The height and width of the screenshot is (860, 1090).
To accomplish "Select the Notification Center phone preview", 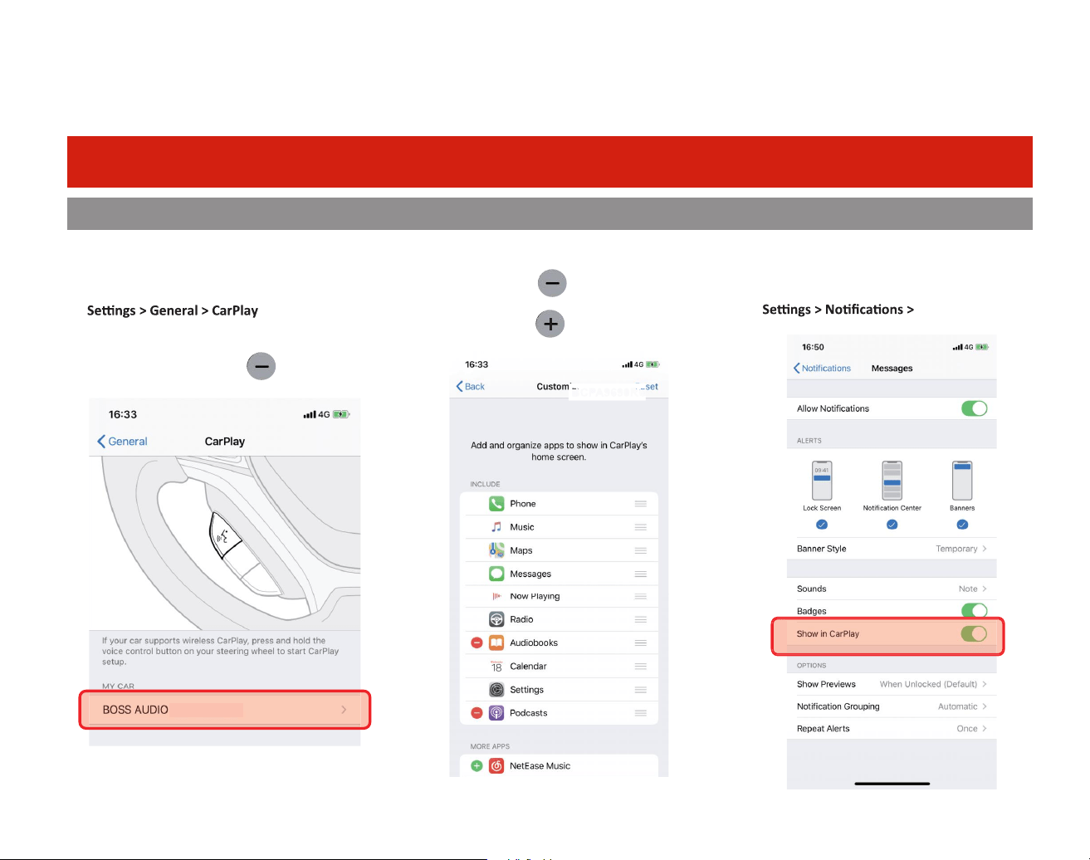I will 892,481.
